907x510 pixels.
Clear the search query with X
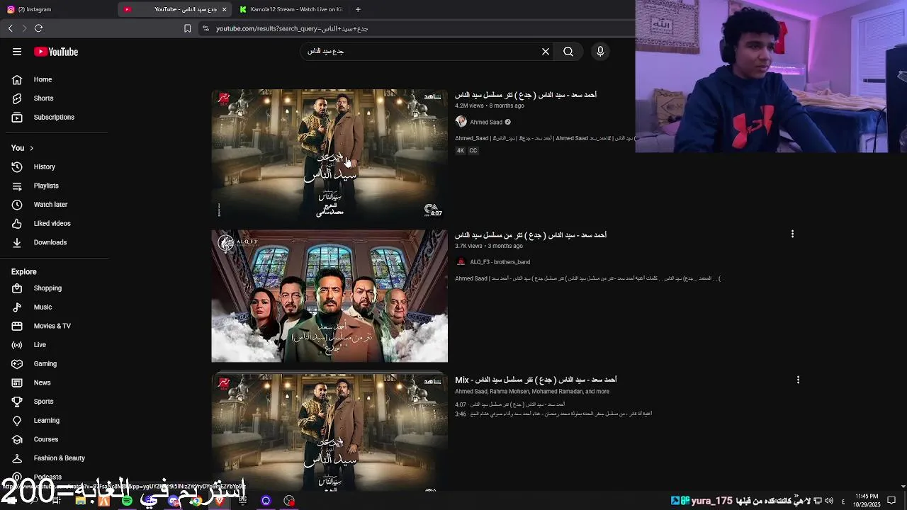tap(546, 52)
